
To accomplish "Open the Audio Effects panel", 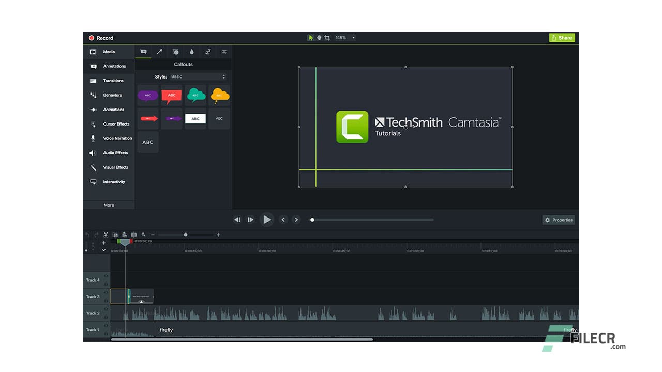I will (x=110, y=153).
